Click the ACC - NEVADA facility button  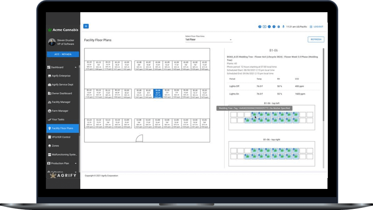point(63,54)
